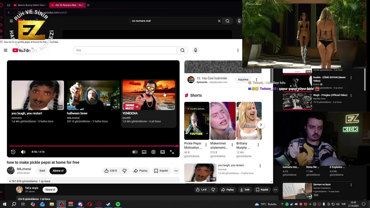Open options for sidebar 'you laugh, you restart'

(260, 166)
